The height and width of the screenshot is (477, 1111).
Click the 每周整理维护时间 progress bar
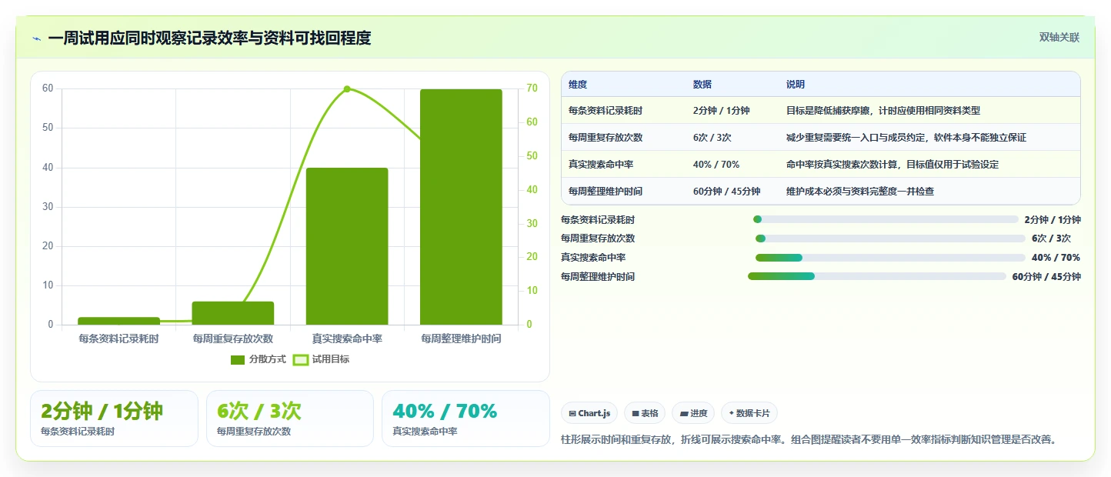tap(877, 276)
